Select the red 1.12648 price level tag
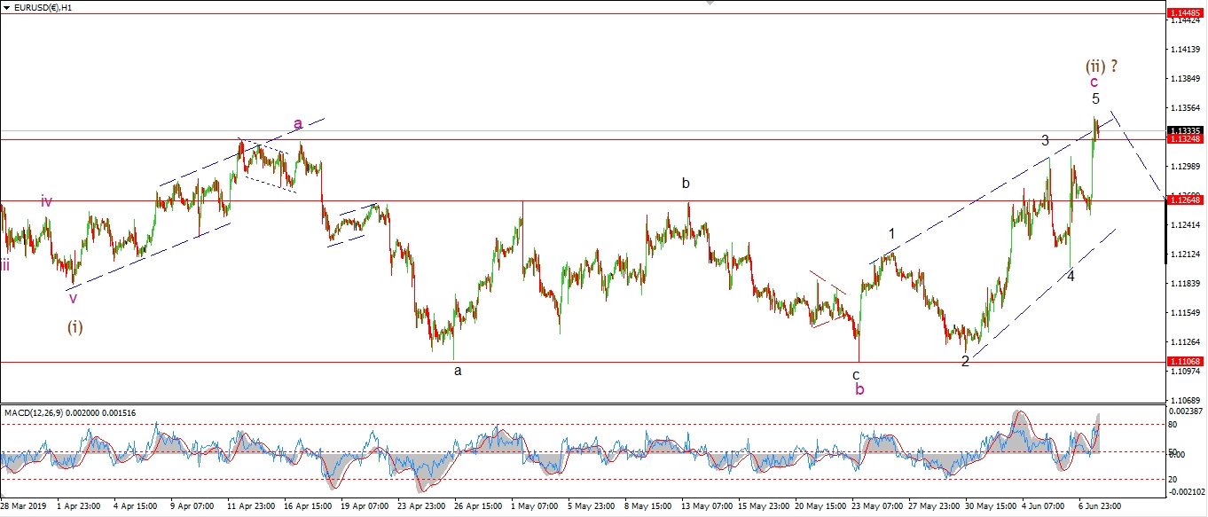Viewport: 1208px width, 517px height. (x=1185, y=200)
